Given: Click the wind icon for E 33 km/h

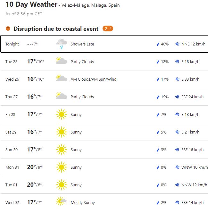Looking at the screenshot, I should click(x=177, y=79).
